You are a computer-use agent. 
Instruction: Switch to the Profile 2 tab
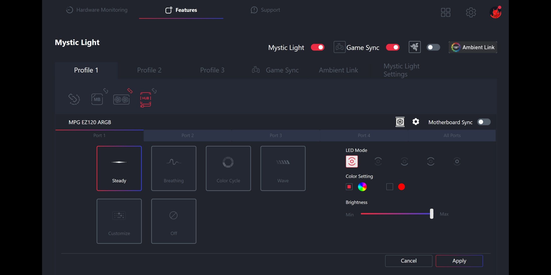tap(149, 70)
